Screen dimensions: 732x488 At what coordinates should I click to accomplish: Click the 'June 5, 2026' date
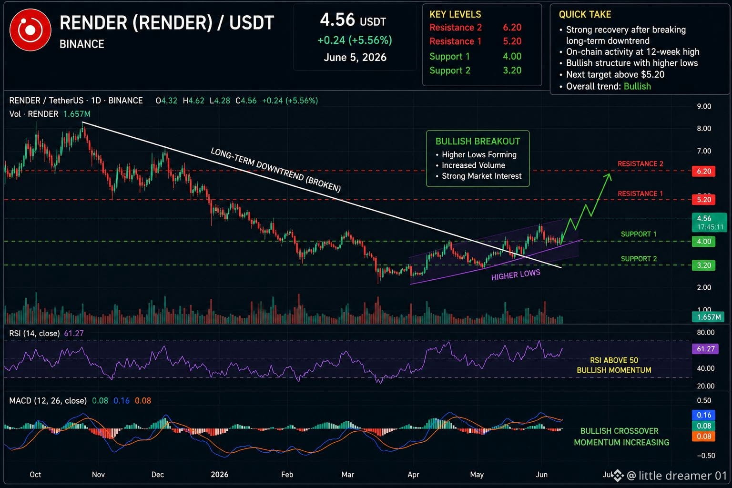click(355, 58)
